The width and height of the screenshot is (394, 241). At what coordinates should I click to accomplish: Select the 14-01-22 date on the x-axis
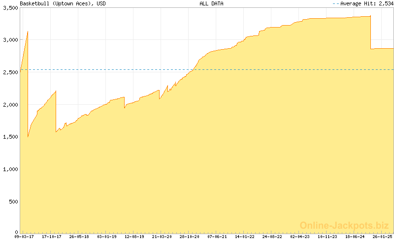click(x=245, y=237)
